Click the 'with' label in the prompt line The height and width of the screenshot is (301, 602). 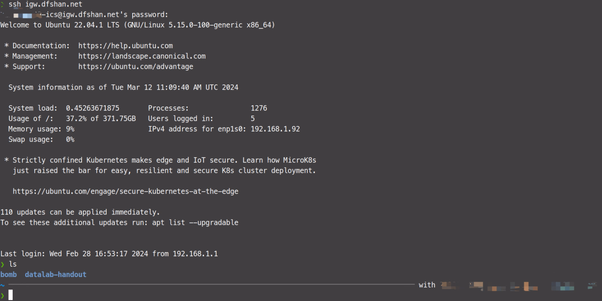coord(427,285)
